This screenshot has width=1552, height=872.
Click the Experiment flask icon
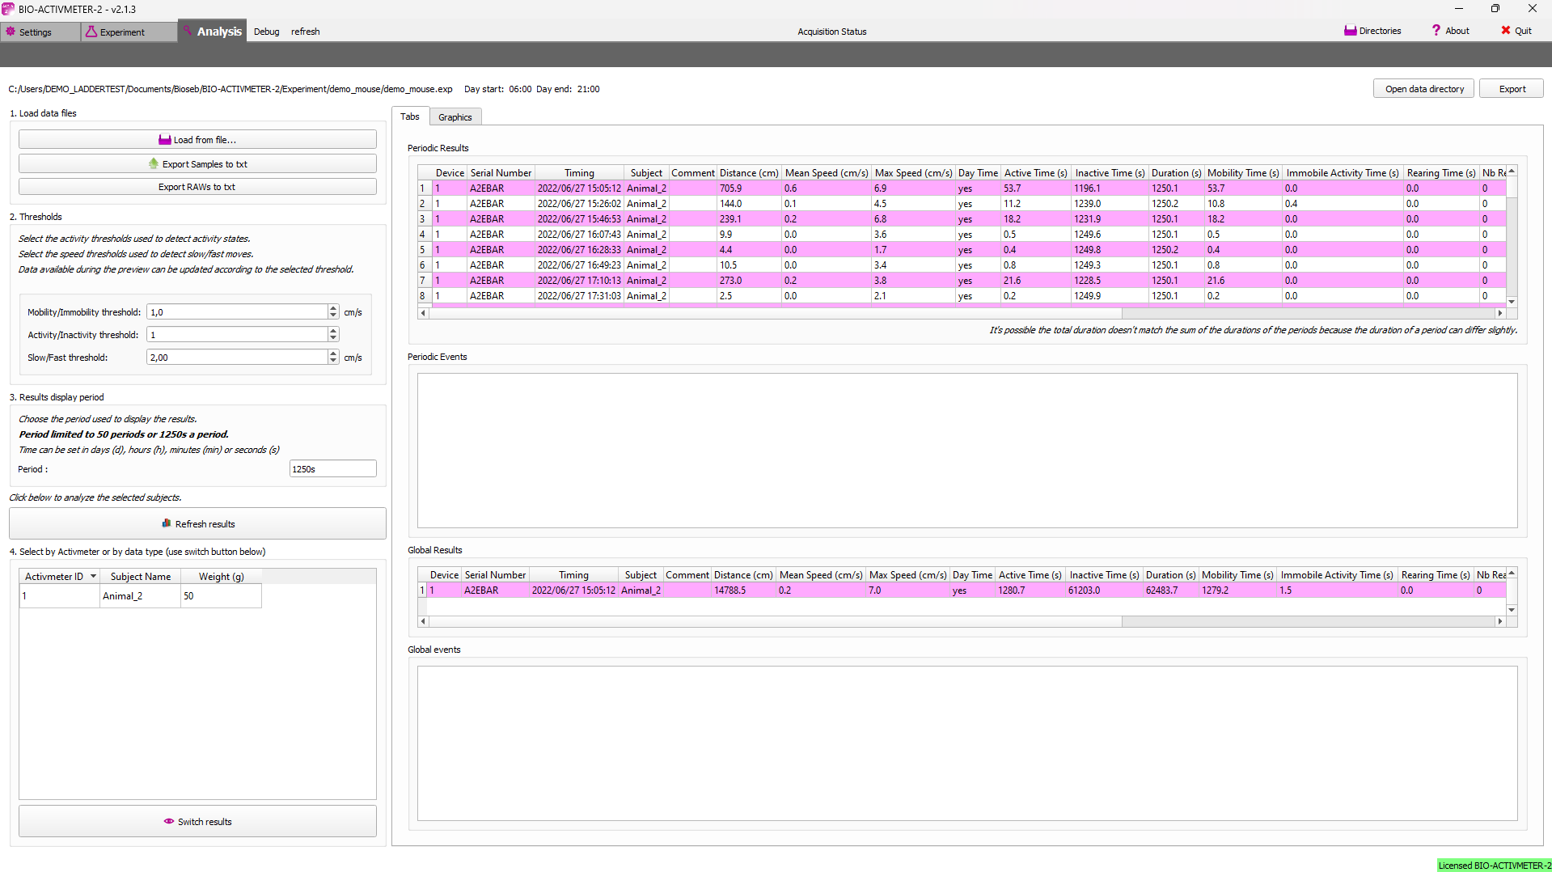91,32
